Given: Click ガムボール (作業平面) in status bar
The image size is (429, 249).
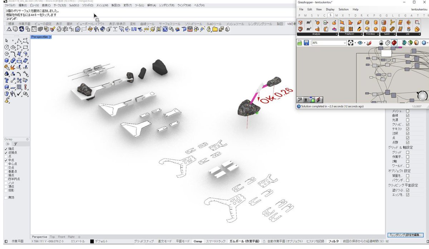Looking at the screenshot, I should [x=245, y=241].
